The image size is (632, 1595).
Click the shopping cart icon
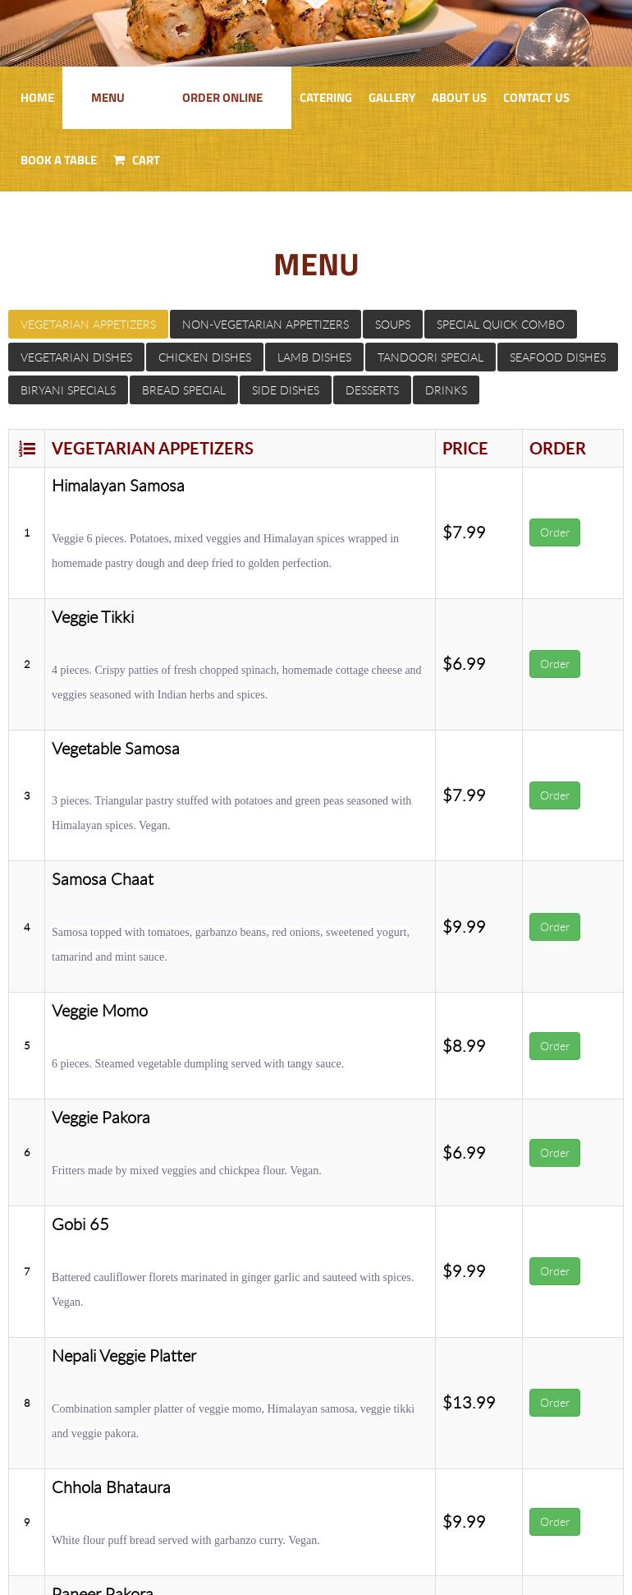119,160
